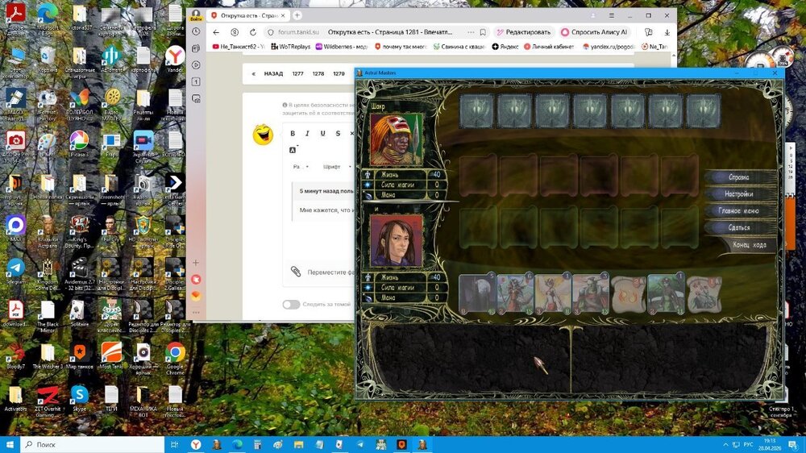Select the player's female mage portrait
The image size is (806, 453).
[x=397, y=241]
